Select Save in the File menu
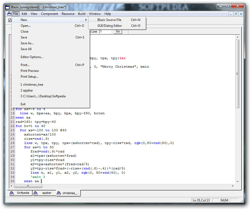This screenshot has width=251, height=210. (50, 37)
